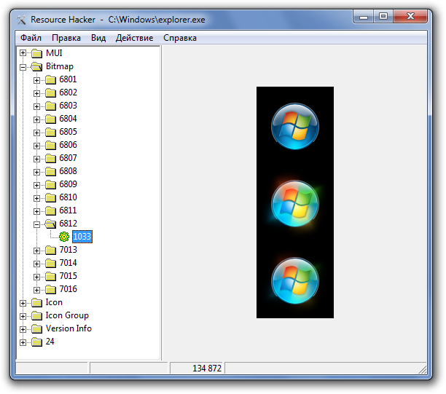Click the glowing middle Start orb image

(294, 202)
